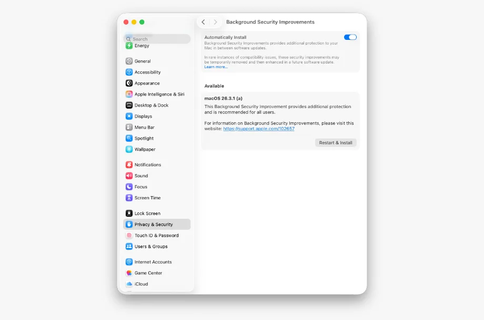
Task: Open the support.apple.com/102657 link
Action: click(258, 129)
